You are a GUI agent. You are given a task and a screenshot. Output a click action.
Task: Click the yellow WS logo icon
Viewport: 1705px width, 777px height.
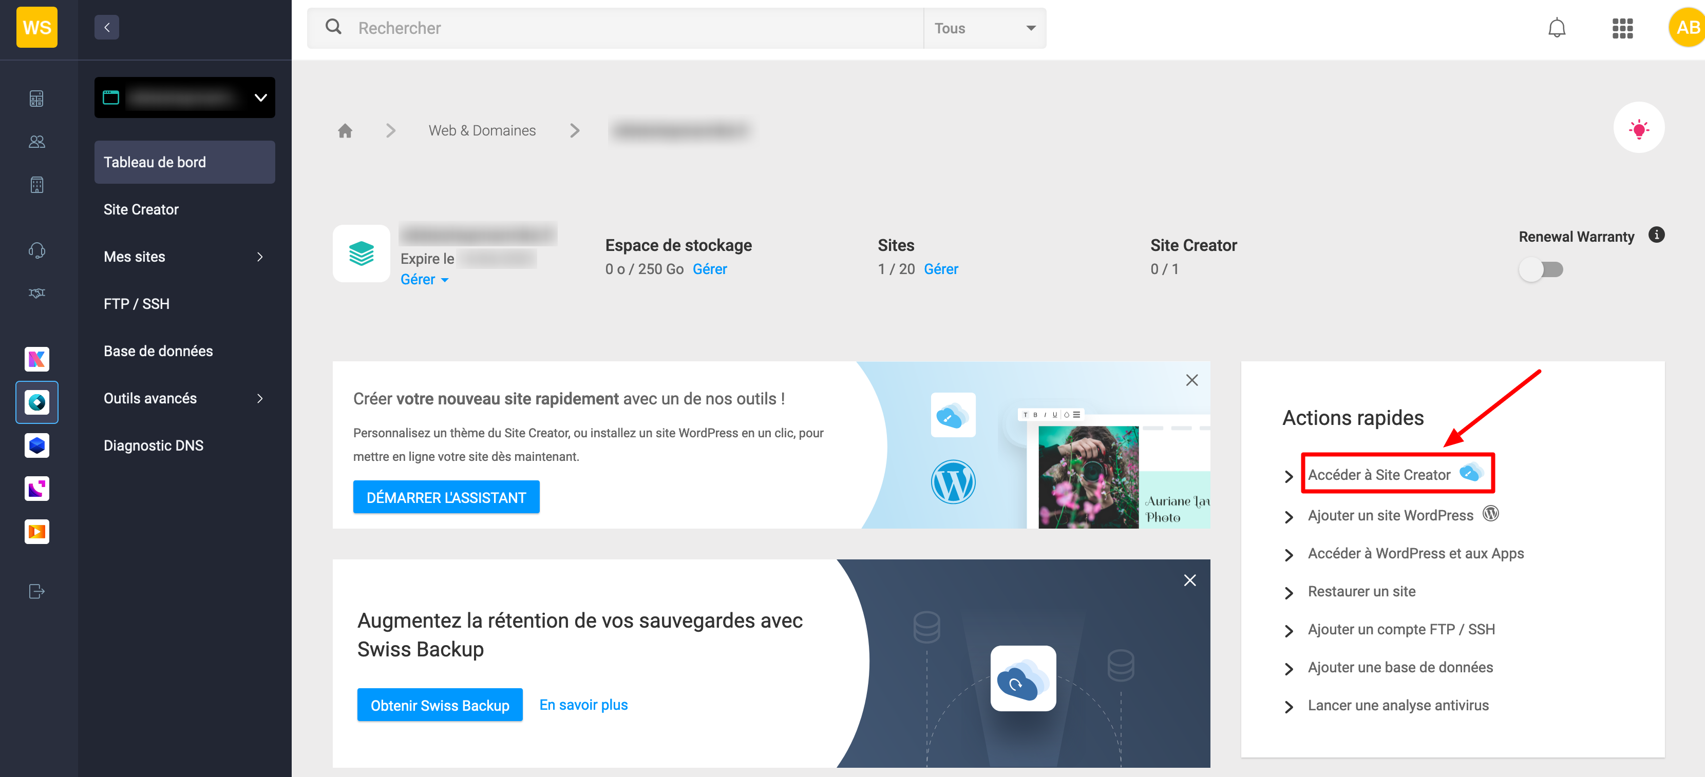coord(37,28)
